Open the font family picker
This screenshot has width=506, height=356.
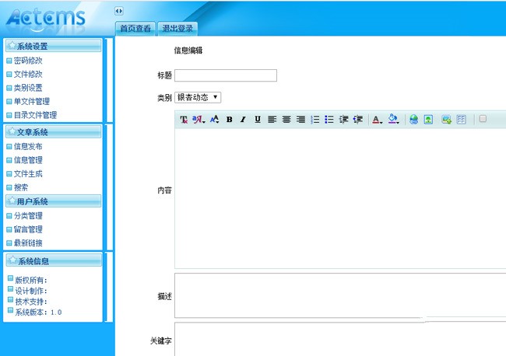pyautogui.click(x=199, y=120)
